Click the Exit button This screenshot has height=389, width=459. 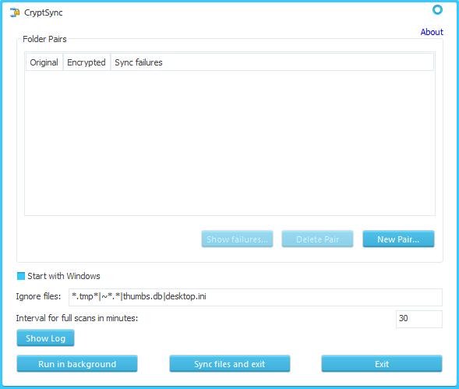tap(382, 364)
